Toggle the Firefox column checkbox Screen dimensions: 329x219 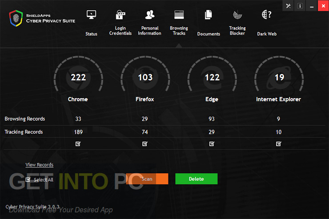point(145,144)
